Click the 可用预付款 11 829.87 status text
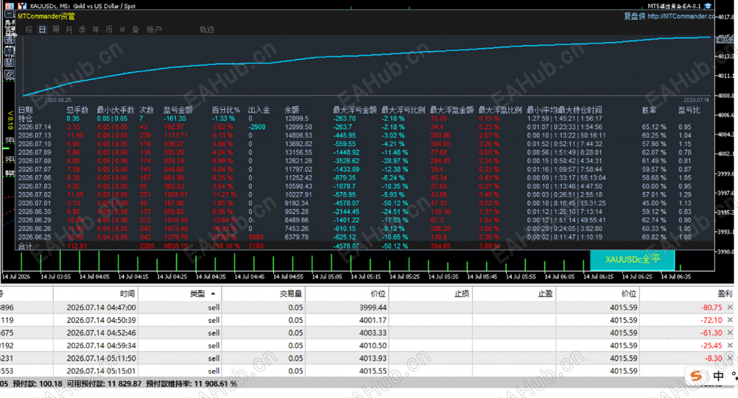Viewport: 738px width, 398px height. pos(104,384)
